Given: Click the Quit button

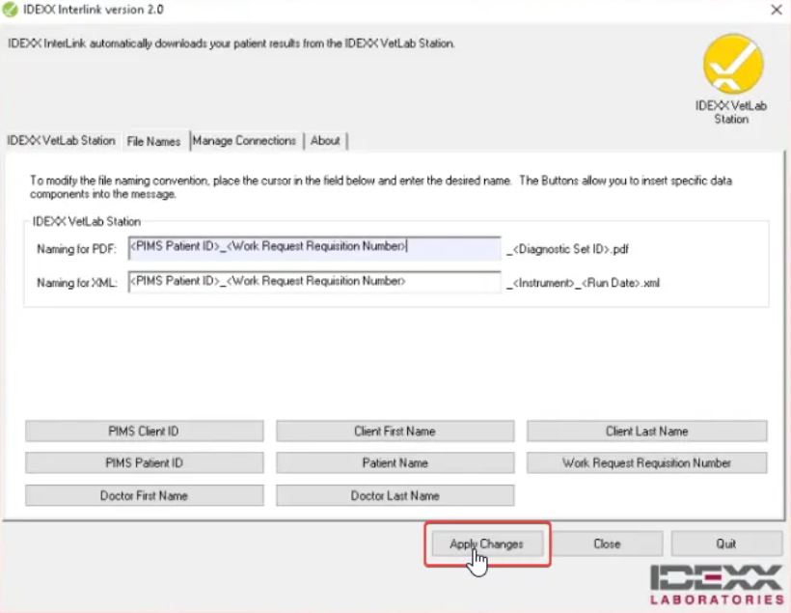Looking at the screenshot, I should (726, 543).
